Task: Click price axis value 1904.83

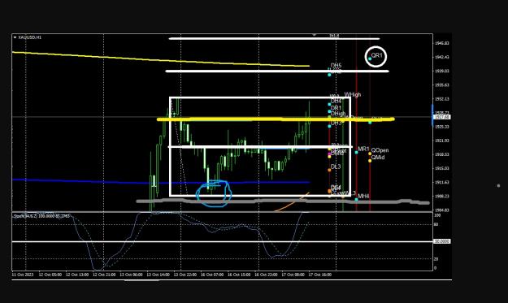Action: click(442, 210)
